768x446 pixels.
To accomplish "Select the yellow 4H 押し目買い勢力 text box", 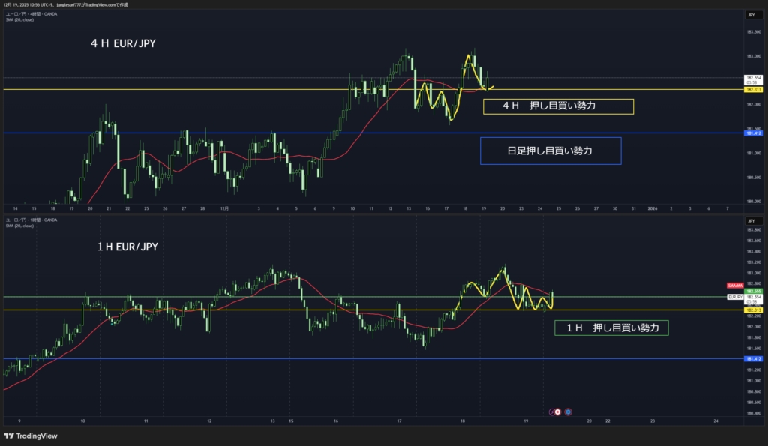I will (558, 106).
